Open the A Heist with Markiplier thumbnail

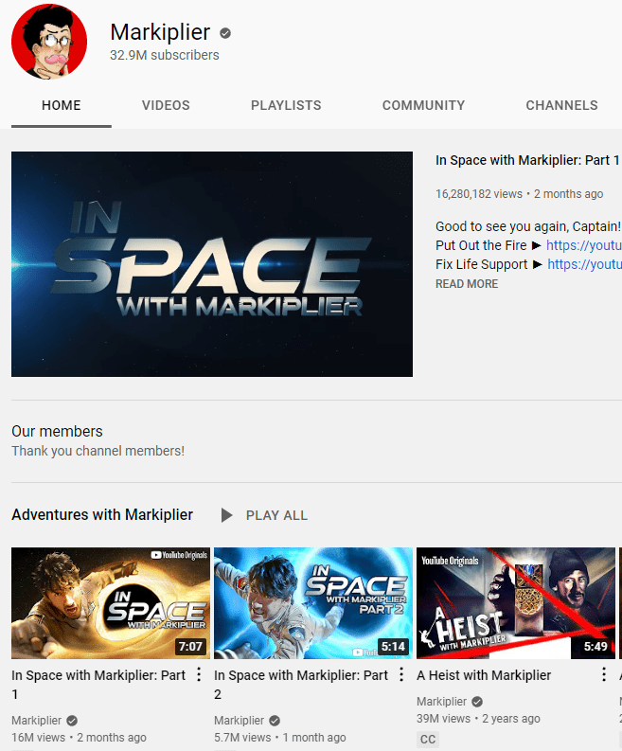(516, 603)
